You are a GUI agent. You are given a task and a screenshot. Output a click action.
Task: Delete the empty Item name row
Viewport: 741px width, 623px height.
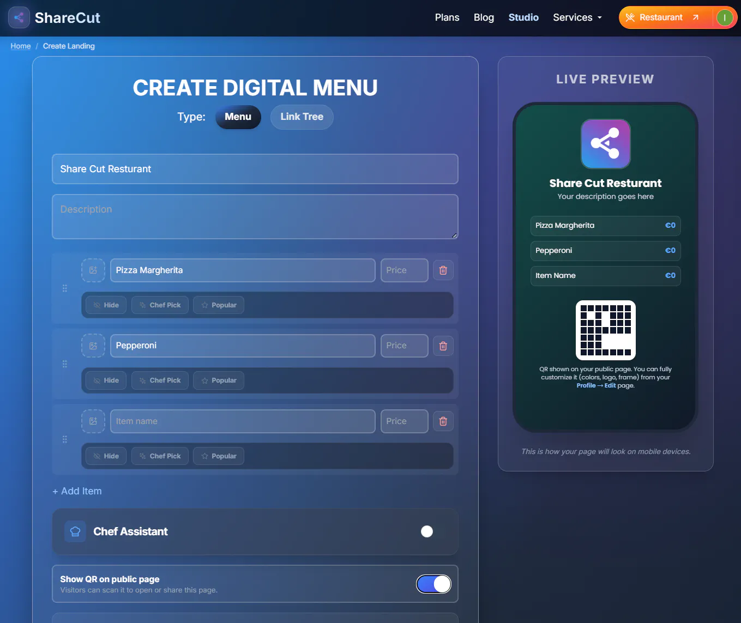tap(443, 421)
